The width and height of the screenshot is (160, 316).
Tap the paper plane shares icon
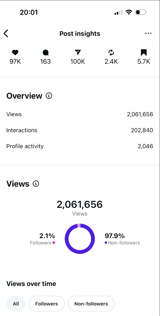click(x=78, y=52)
